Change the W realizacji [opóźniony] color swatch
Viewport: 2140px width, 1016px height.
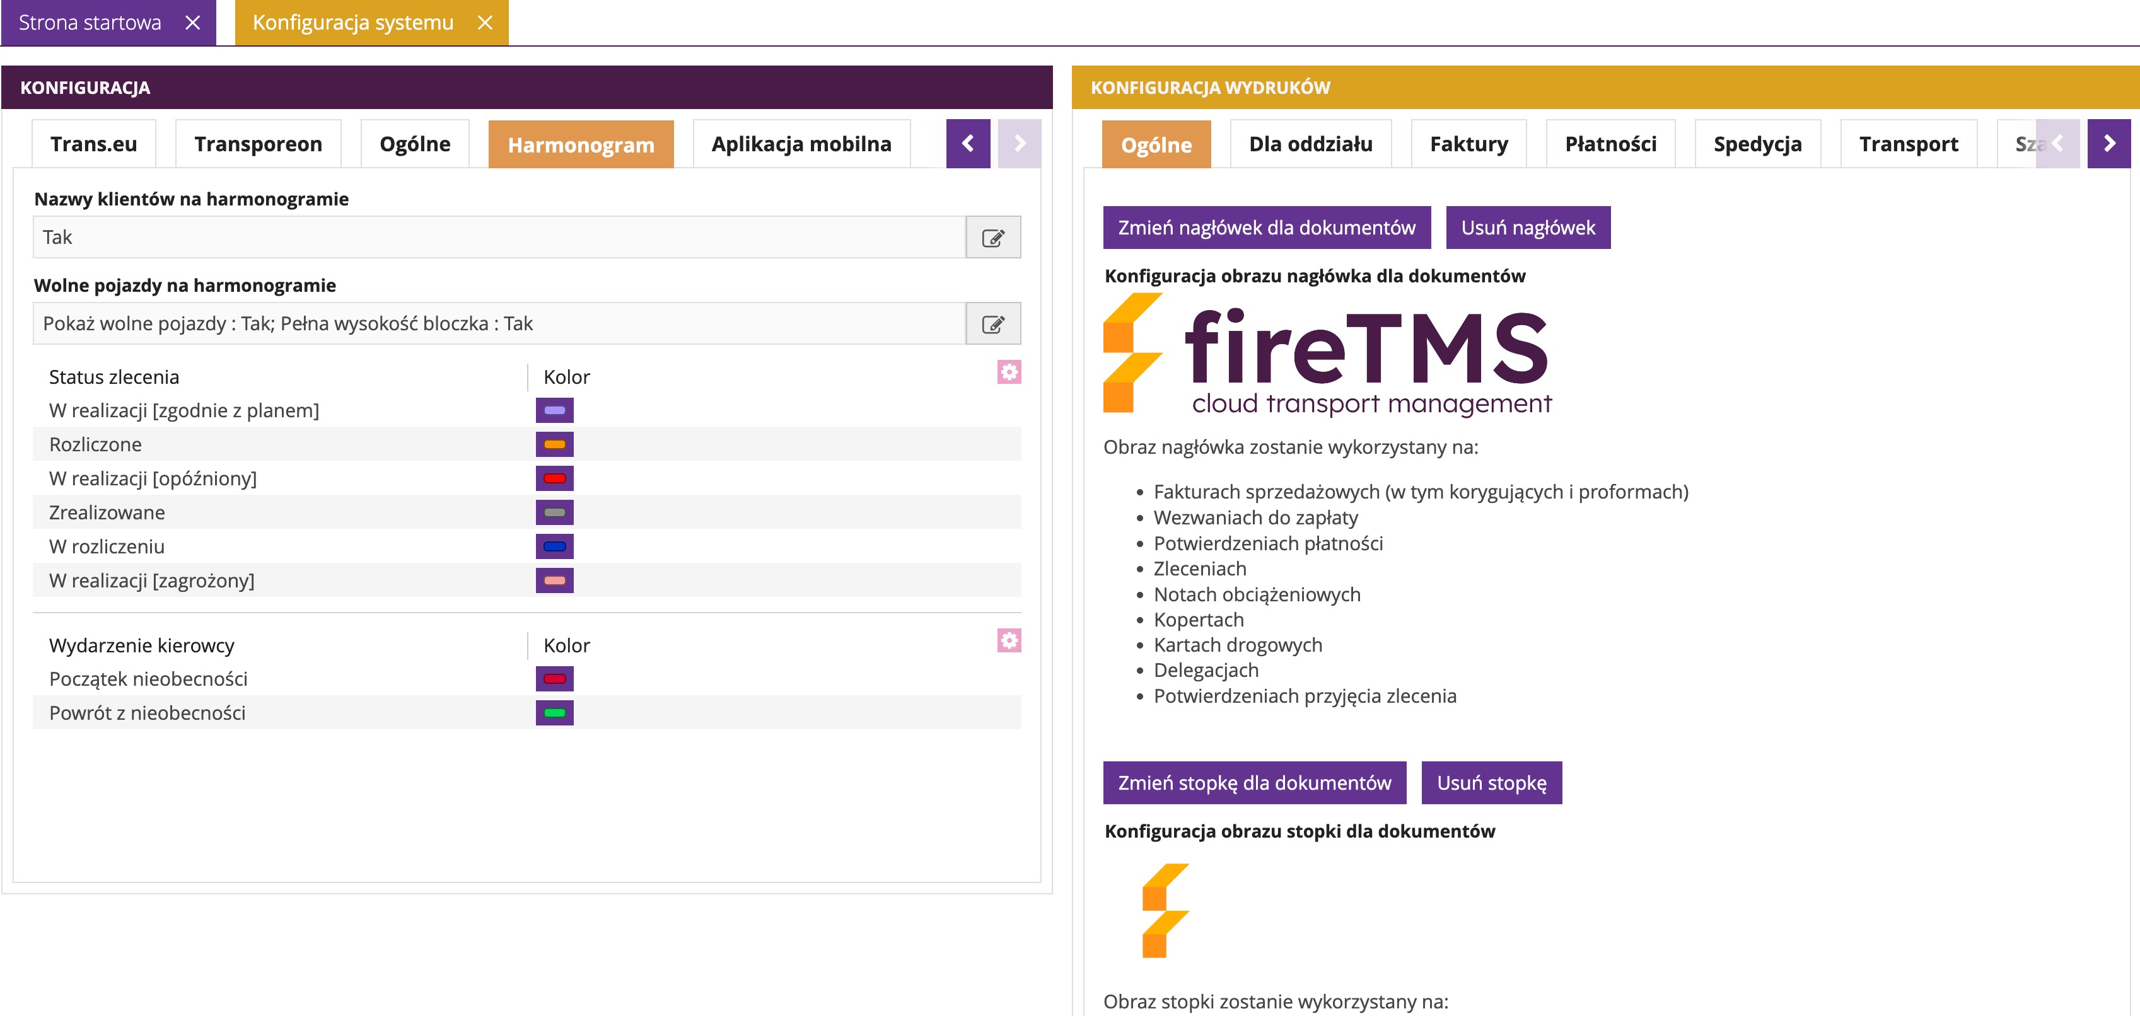[x=554, y=478]
